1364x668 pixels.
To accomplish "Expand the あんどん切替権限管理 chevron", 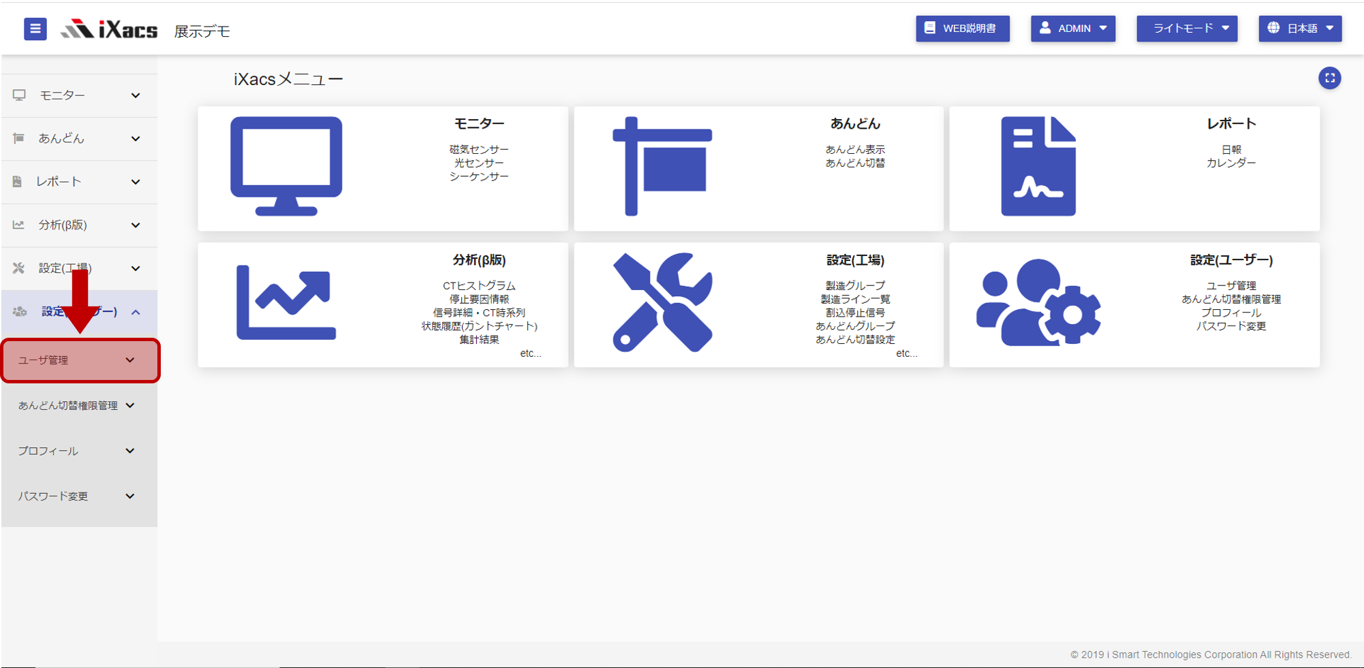I will [x=130, y=405].
